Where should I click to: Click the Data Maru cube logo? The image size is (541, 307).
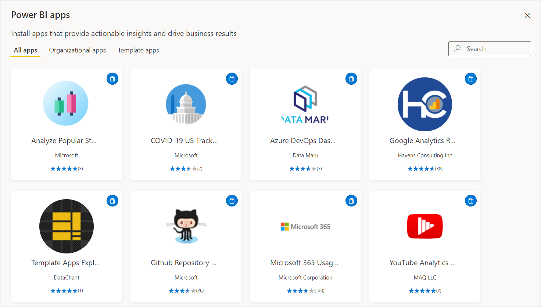(x=305, y=104)
